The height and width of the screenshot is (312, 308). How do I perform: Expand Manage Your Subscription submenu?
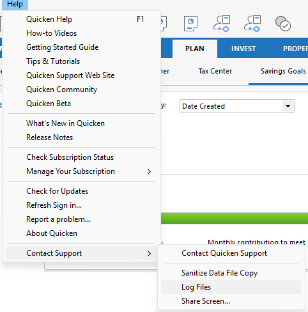coord(81,171)
